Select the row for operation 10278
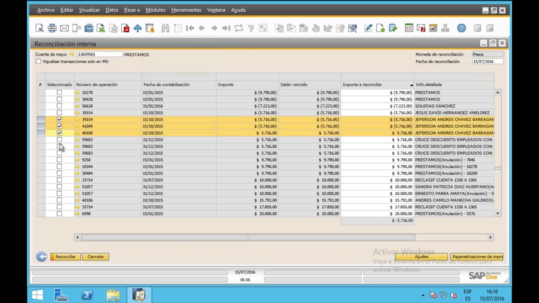 (59, 93)
